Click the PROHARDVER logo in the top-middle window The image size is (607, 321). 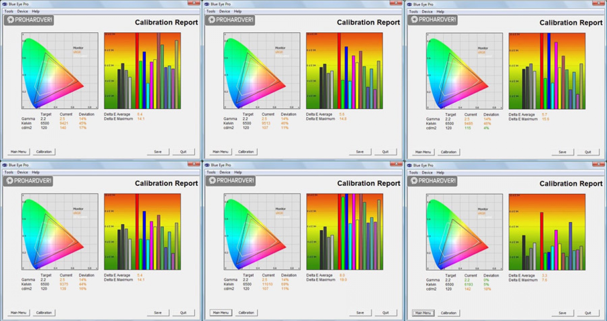[x=230, y=20]
